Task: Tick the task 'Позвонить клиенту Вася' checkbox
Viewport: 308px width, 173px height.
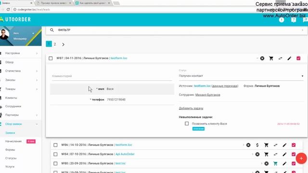Action: click(x=187, y=124)
